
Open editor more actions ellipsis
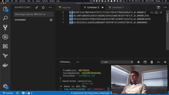(165, 7)
